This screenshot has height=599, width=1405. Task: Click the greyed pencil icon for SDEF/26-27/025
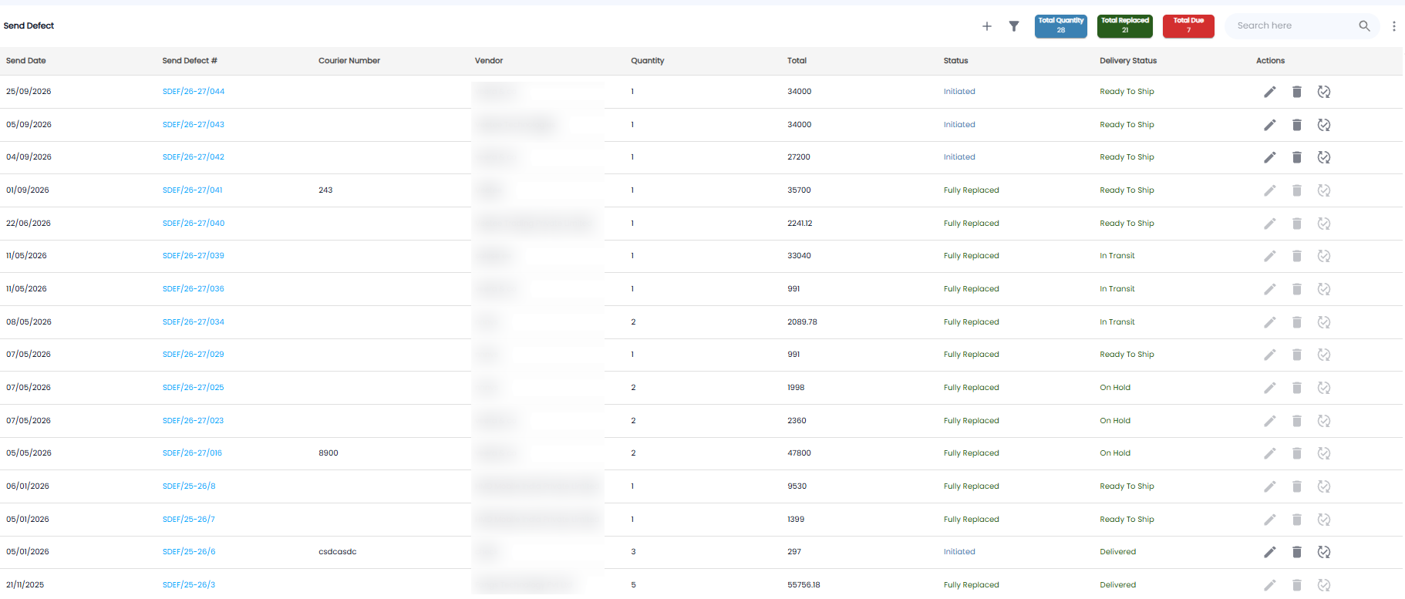(x=1269, y=388)
